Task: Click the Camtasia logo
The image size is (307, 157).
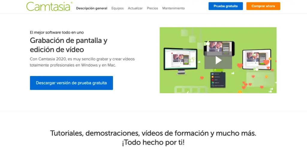Action: pyautogui.click(x=49, y=6)
